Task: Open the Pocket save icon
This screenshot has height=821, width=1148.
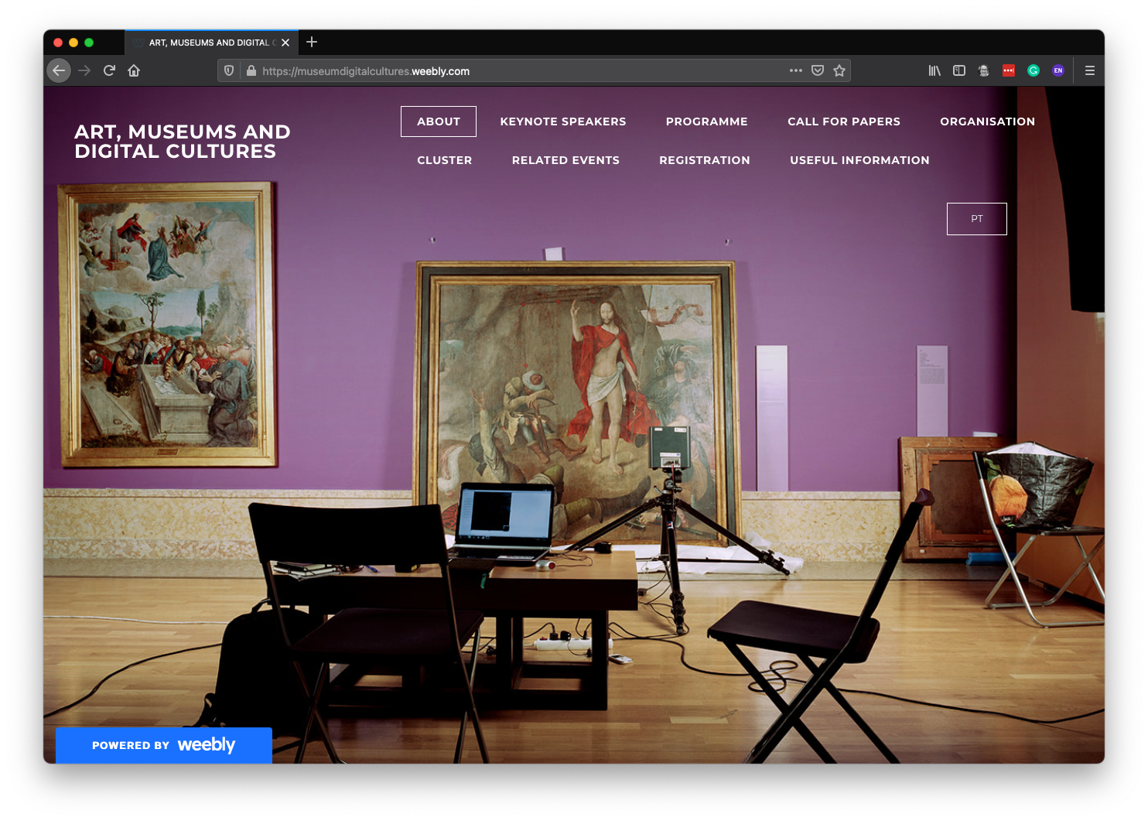Action: tap(818, 70)
